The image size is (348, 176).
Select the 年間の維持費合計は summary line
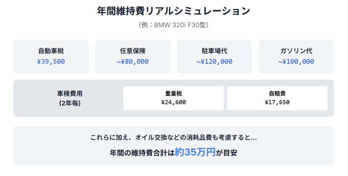tap(173, 152)
